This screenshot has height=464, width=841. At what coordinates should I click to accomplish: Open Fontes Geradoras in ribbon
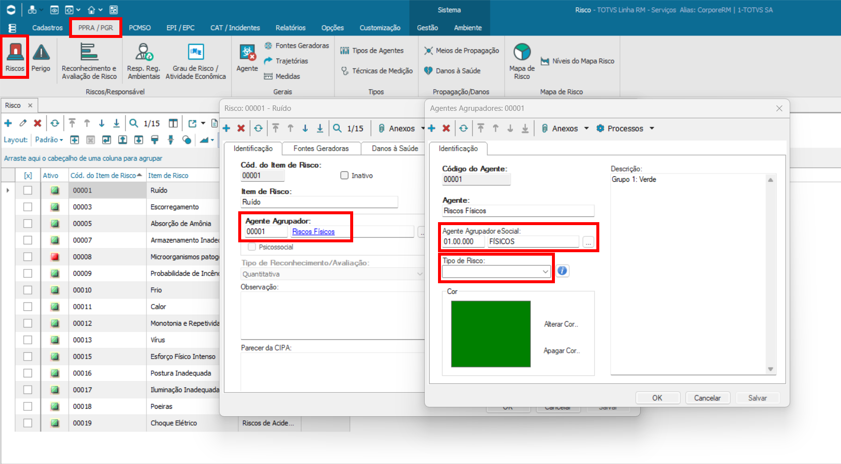pos(296,45)
